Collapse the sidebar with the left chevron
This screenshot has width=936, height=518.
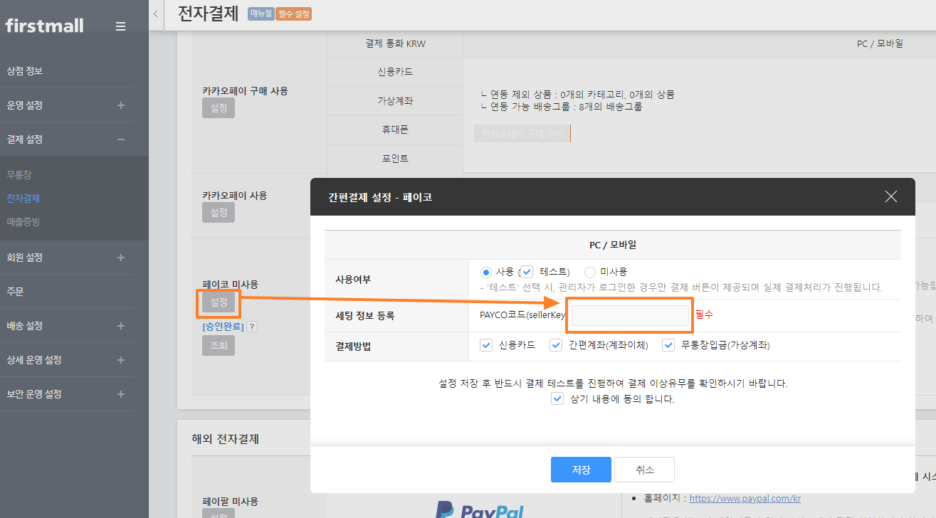point(156,14)
